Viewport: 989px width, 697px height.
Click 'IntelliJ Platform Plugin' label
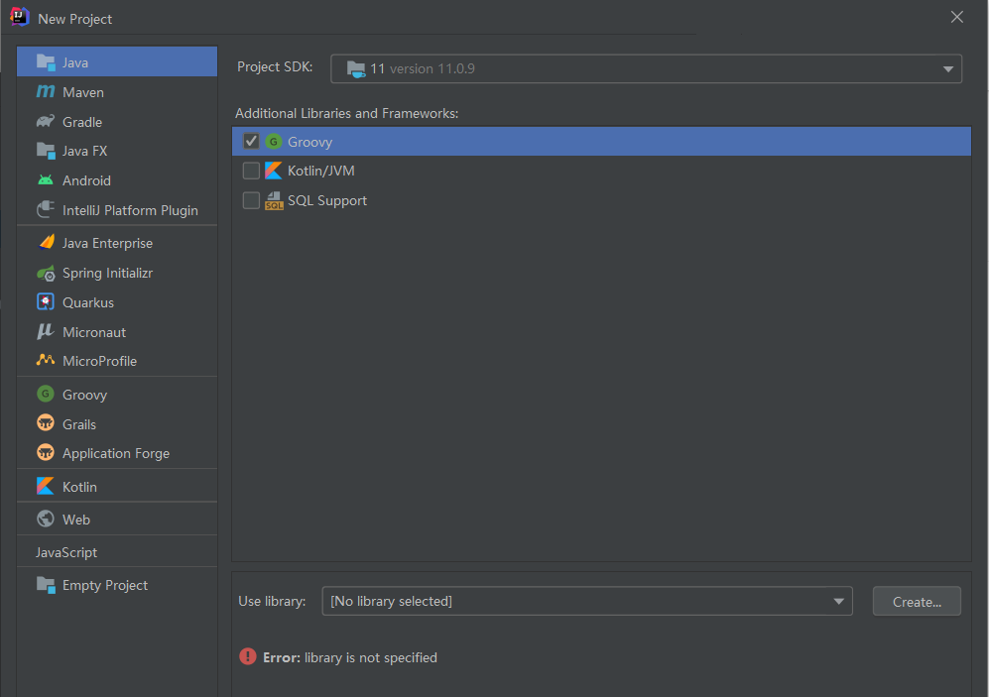click(x=130, y=210)
